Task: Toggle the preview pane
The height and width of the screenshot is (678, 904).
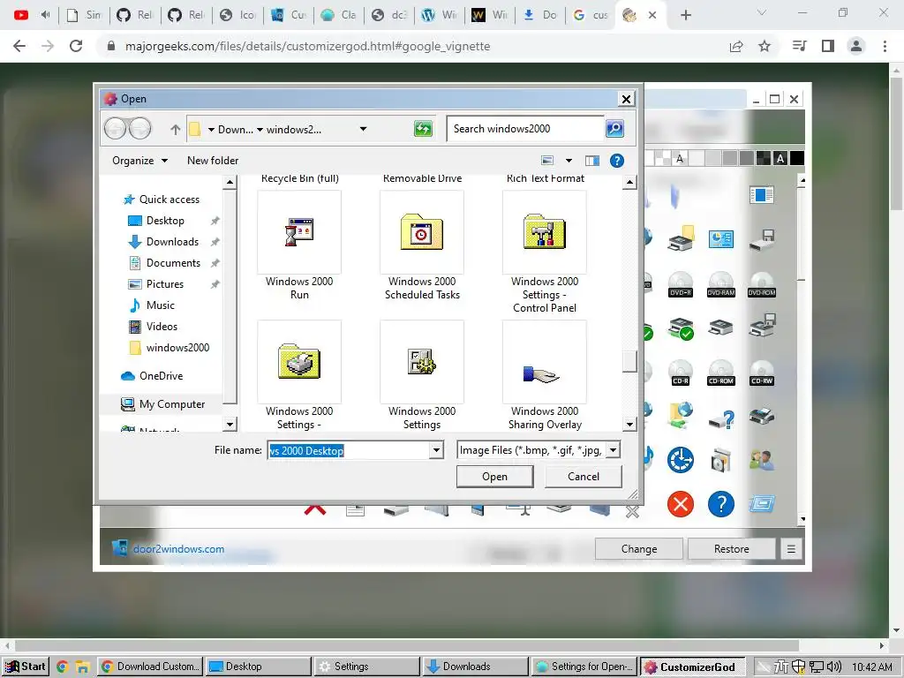Action: (592, 161)
